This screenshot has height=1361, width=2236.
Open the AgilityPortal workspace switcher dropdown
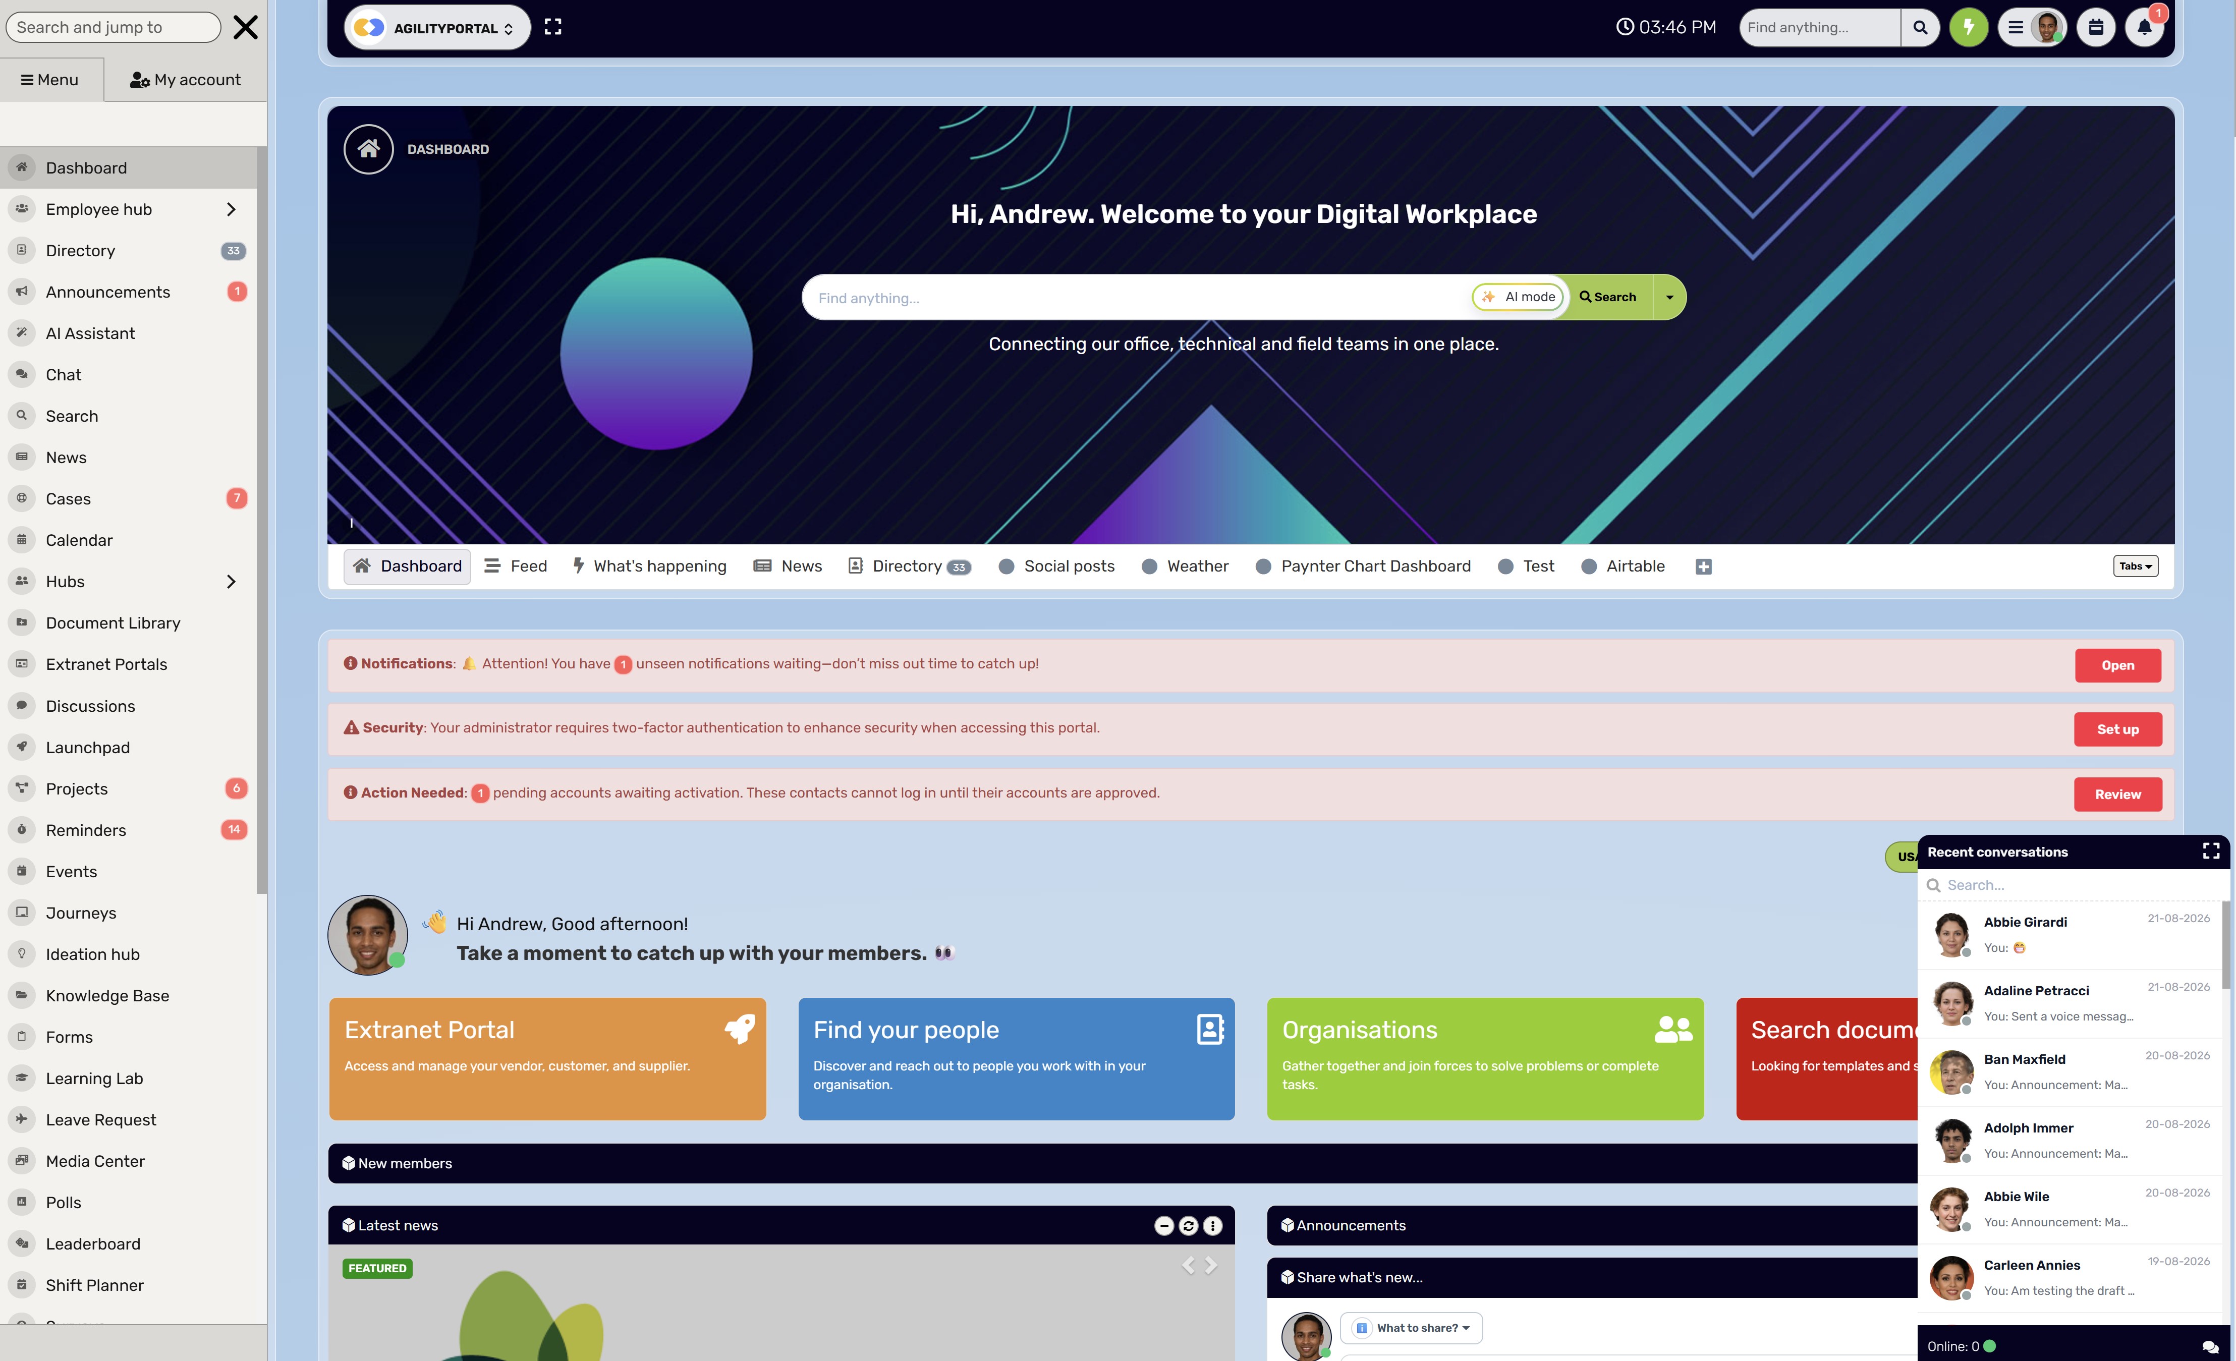tap(436, 27)
